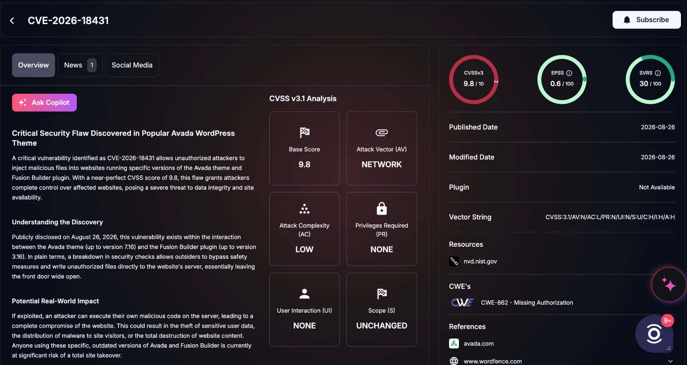Click the User Interaction person icon
The image size is (687, 365).
click(x=304, y=294)
